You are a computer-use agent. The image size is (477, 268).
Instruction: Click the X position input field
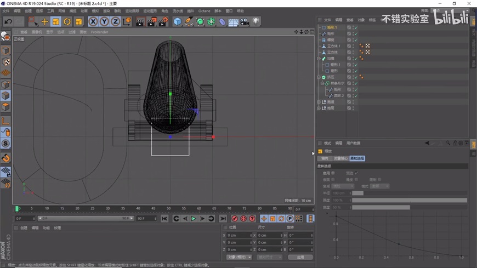click(238, 235)
